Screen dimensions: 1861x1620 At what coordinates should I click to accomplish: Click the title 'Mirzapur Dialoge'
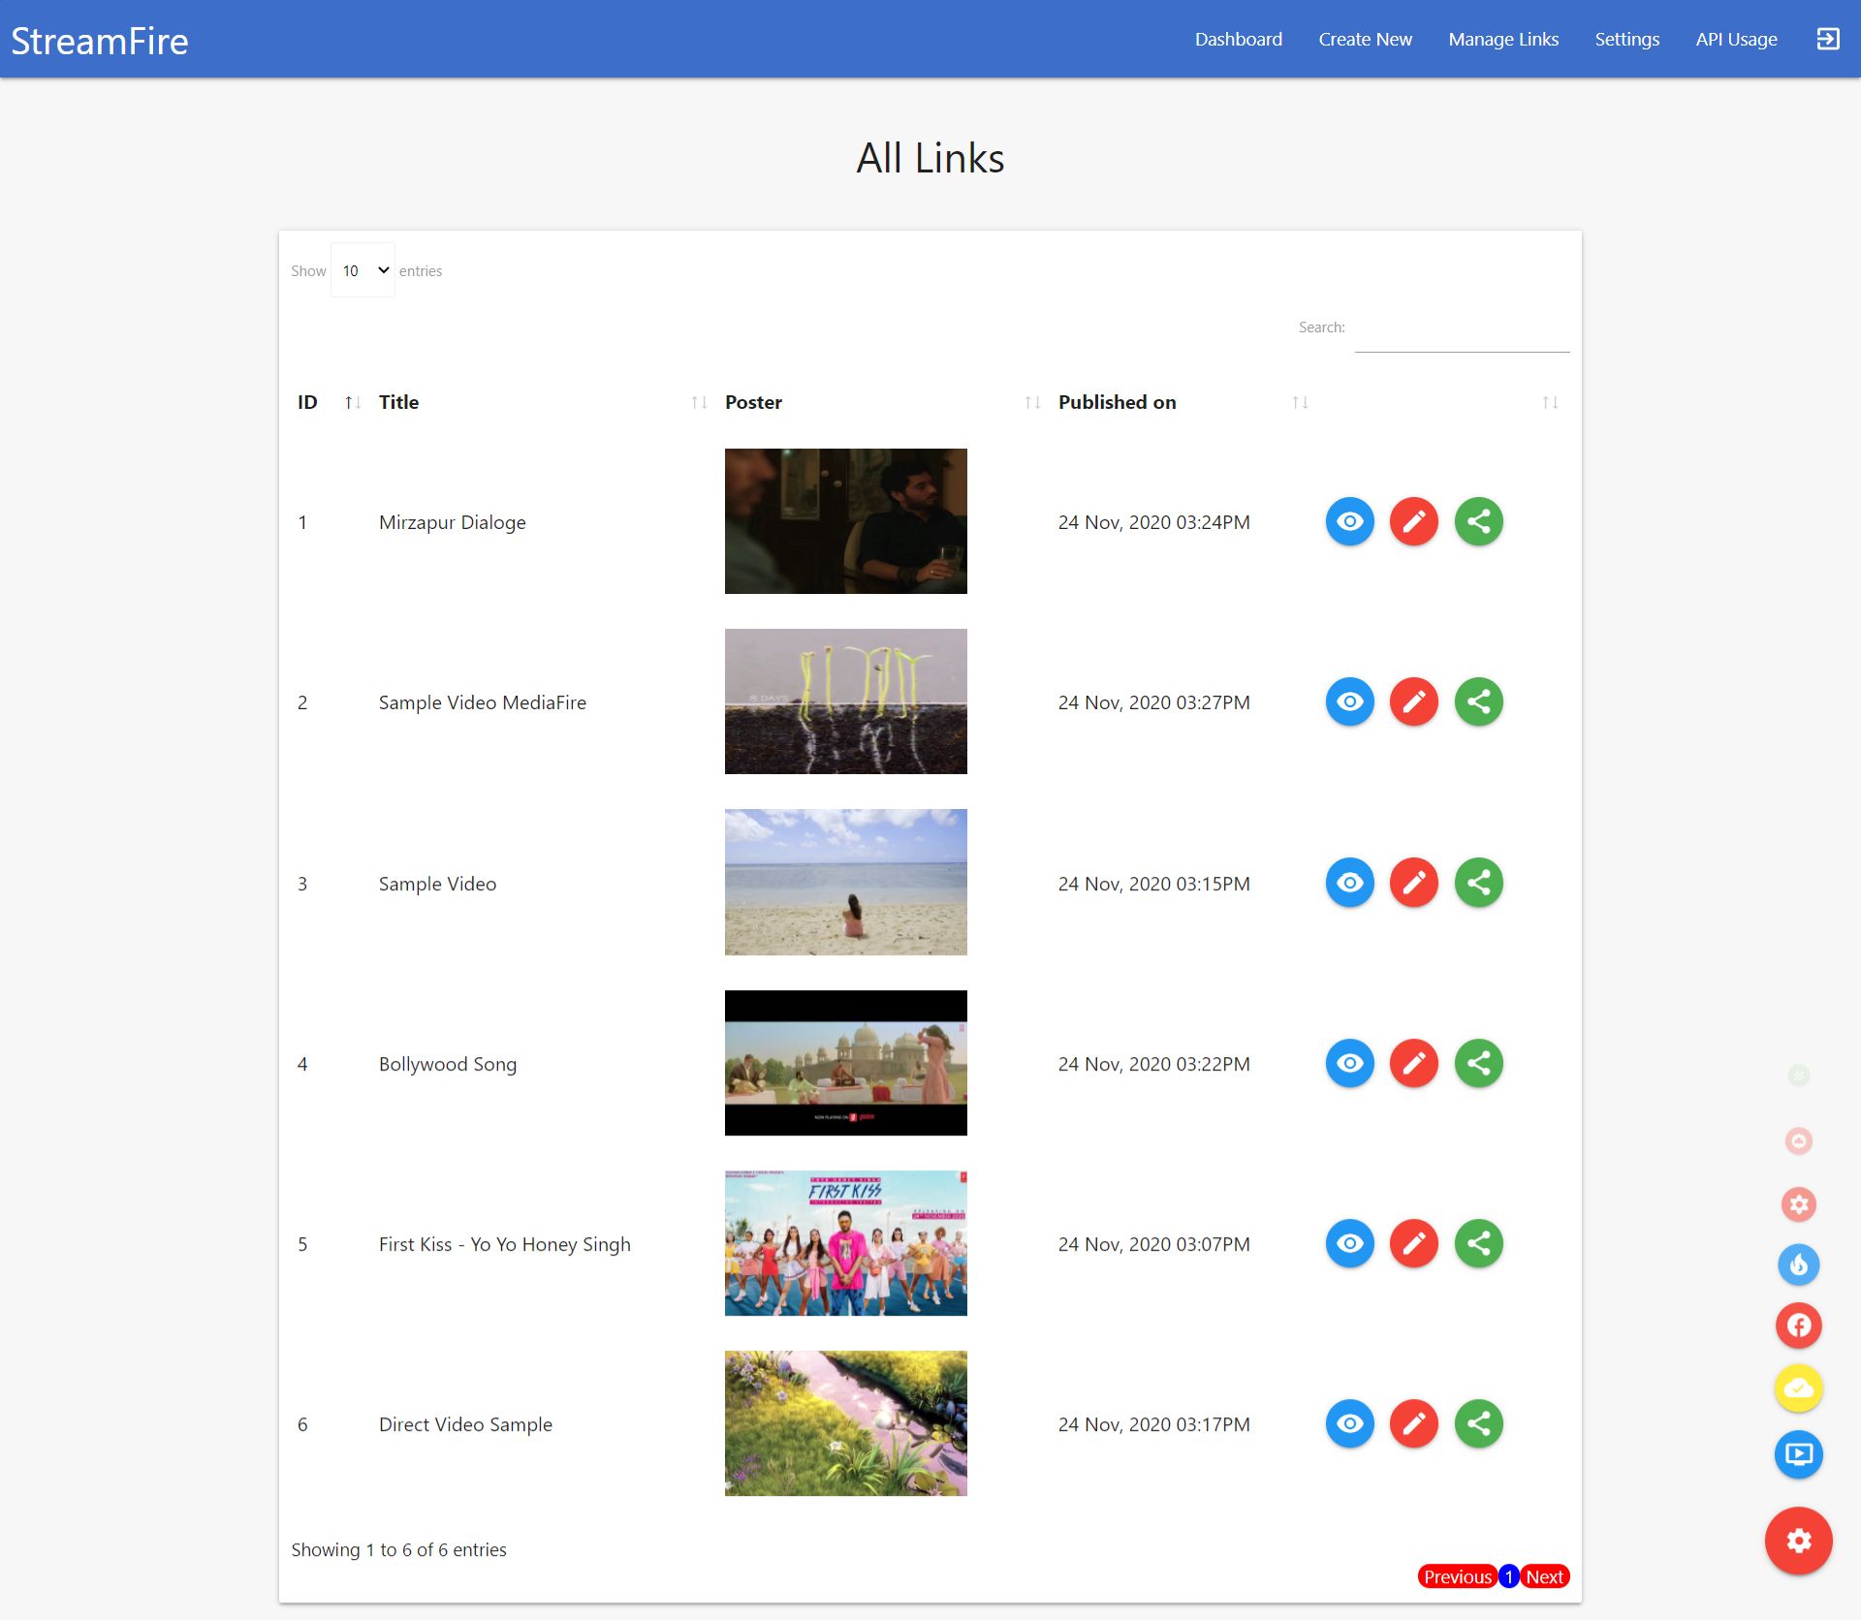click(x=452, y=522)
